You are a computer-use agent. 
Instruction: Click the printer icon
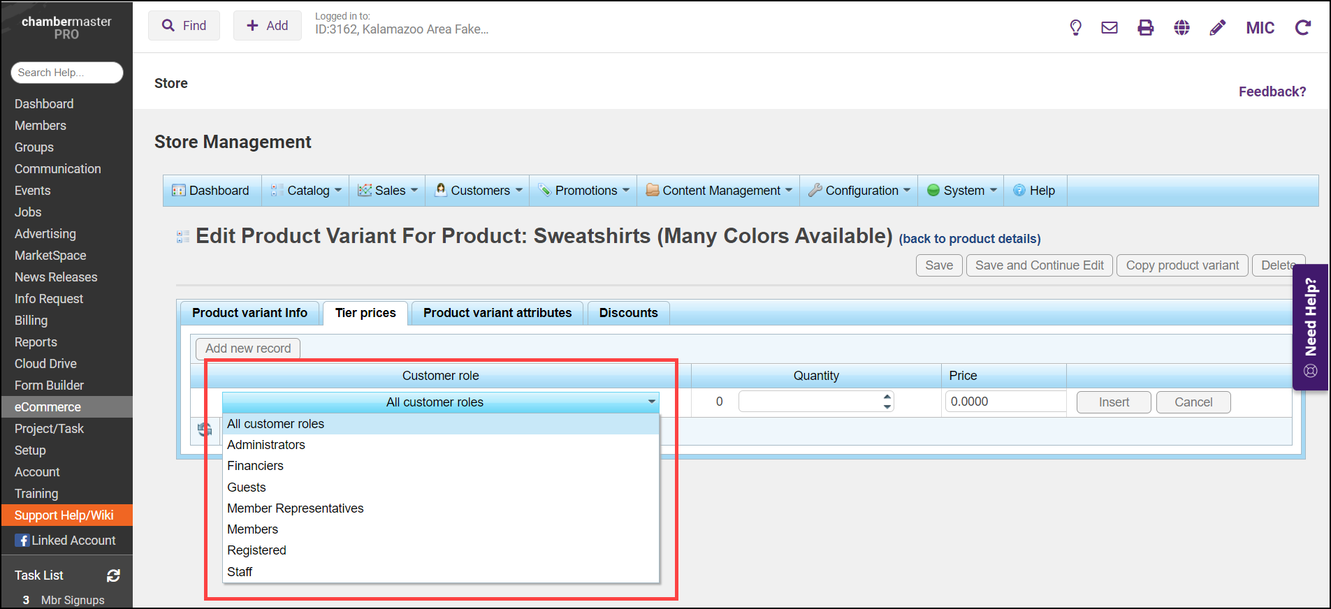(1146, 28)
